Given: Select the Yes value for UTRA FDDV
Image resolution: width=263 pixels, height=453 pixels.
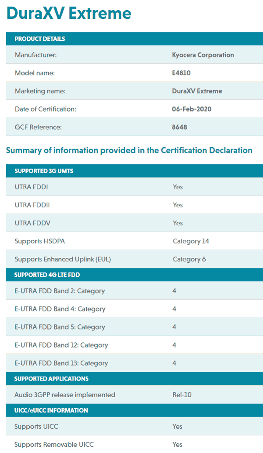Looking at the screenshot, I should click(178, 223).
